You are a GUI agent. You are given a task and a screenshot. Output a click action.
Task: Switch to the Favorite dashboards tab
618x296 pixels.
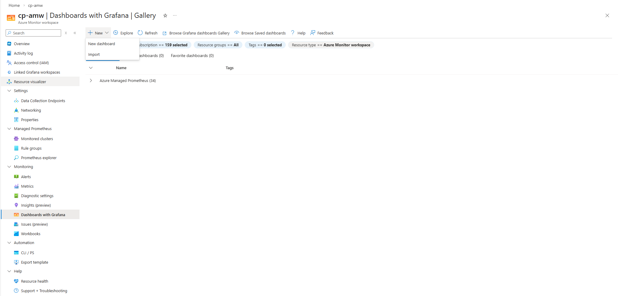pyautogui.click(x=192, y=56)
